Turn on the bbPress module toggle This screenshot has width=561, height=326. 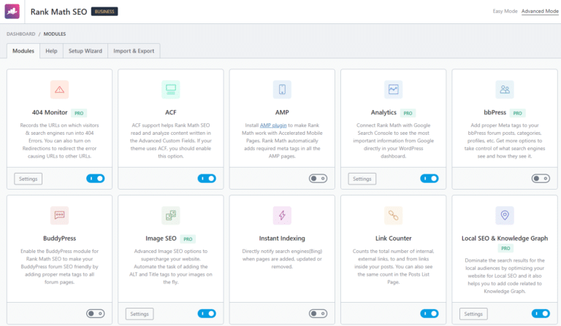(x=541, y=178)
